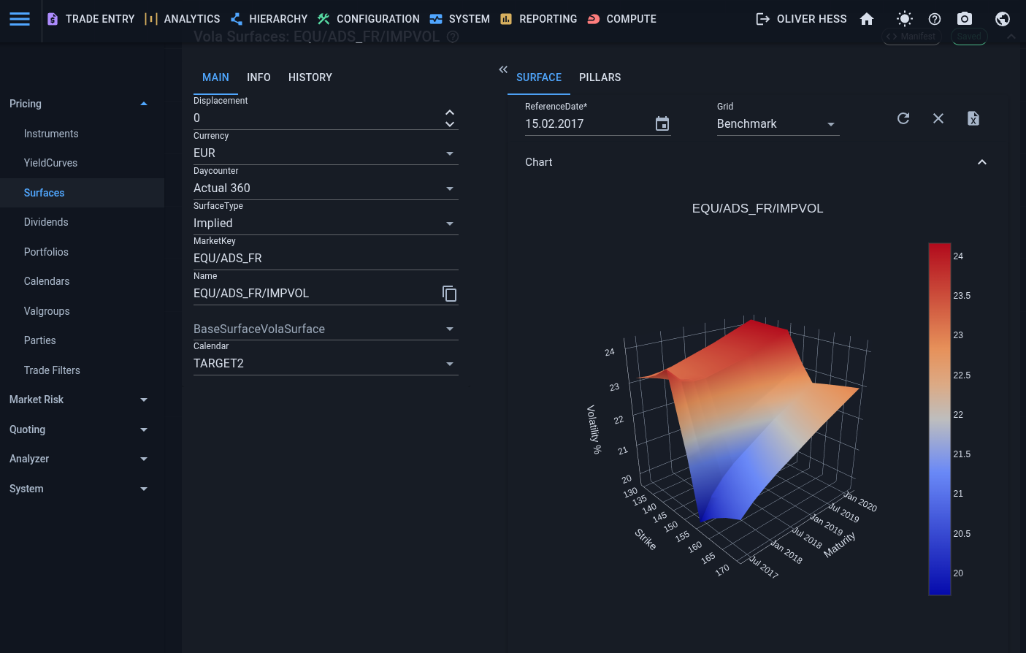Open the BaseSurfaceVolaSurface dropdown

[326, 329]
